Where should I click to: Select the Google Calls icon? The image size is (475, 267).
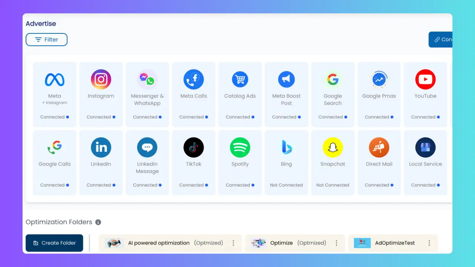pyautogui.click(x=55, y=148)
